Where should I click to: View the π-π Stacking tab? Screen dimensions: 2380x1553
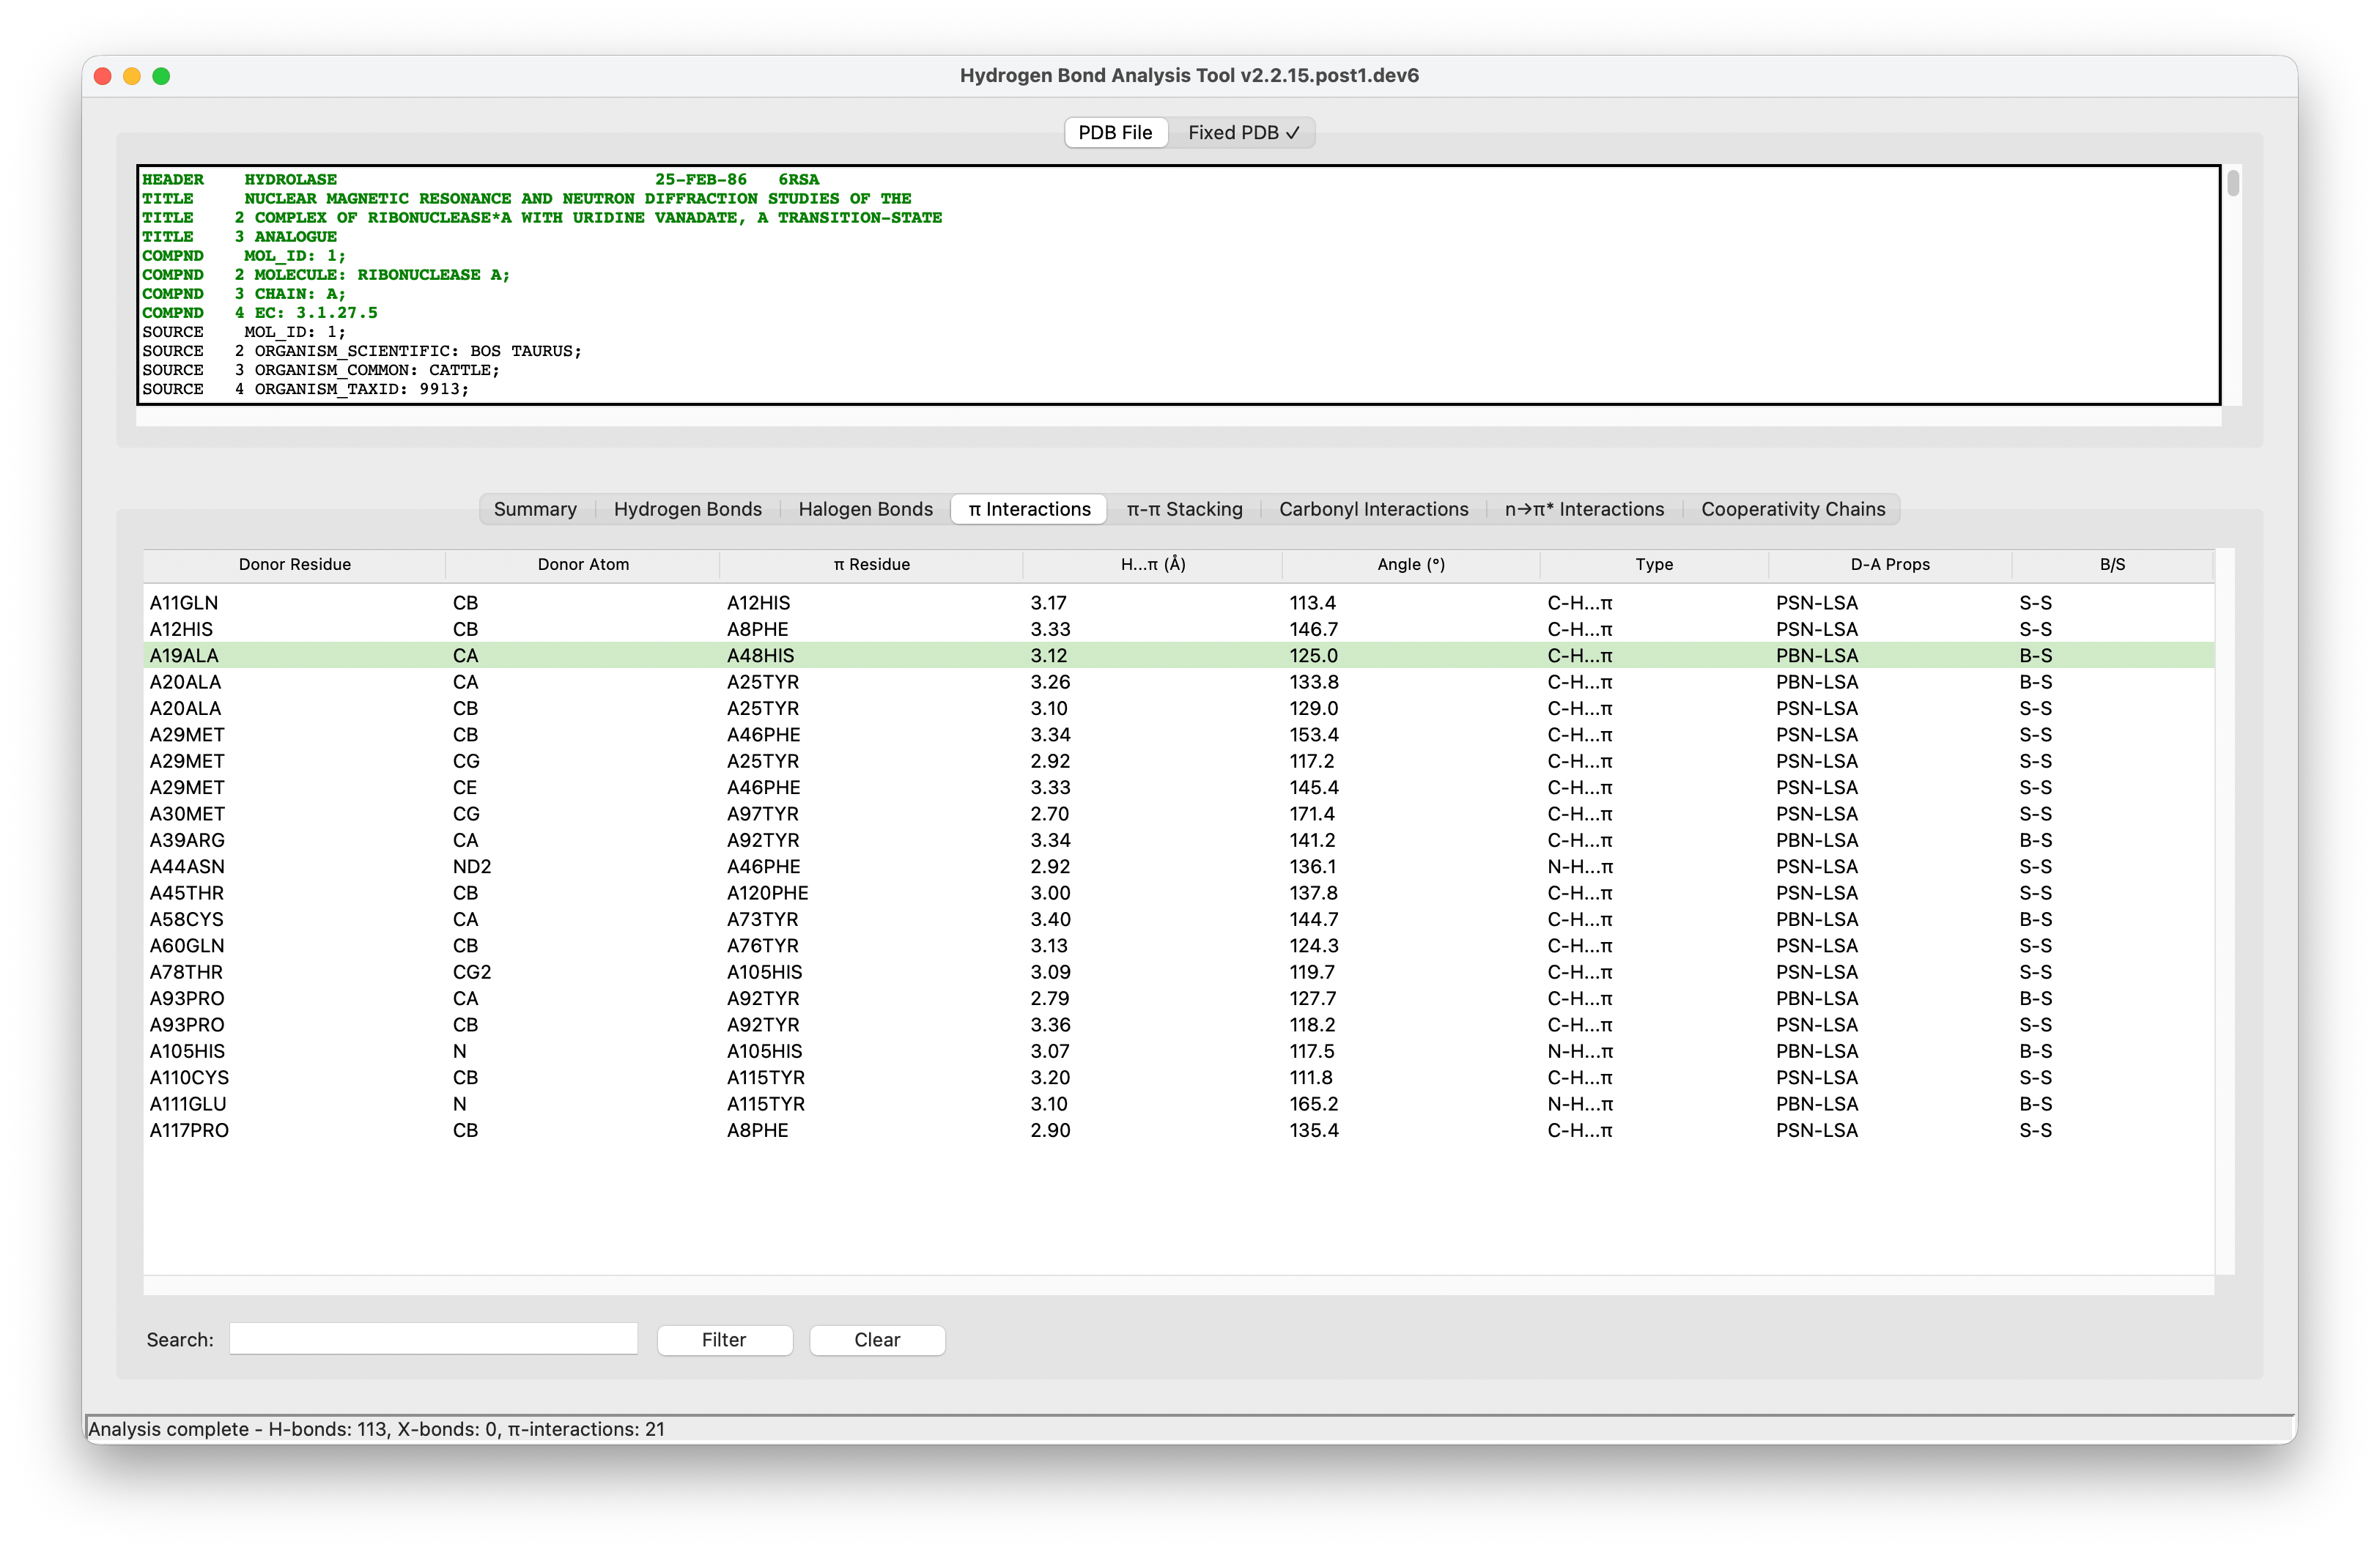pos(1184,509)
